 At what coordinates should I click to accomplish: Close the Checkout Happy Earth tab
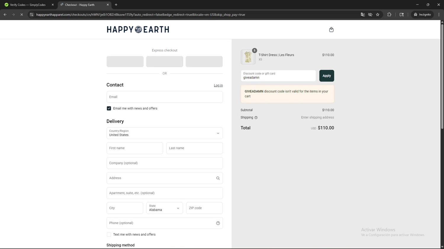point(108,5)
